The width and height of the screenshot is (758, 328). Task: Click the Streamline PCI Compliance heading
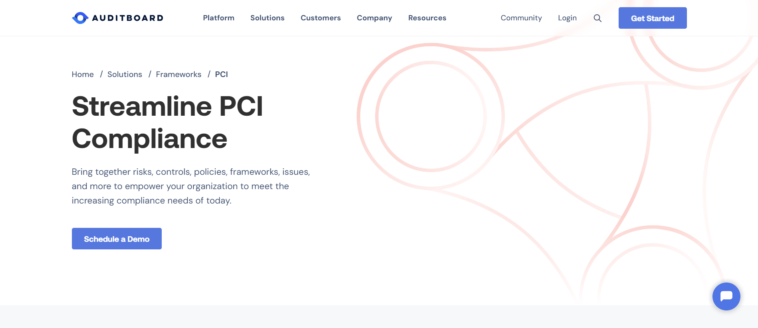tap(167, 123)
